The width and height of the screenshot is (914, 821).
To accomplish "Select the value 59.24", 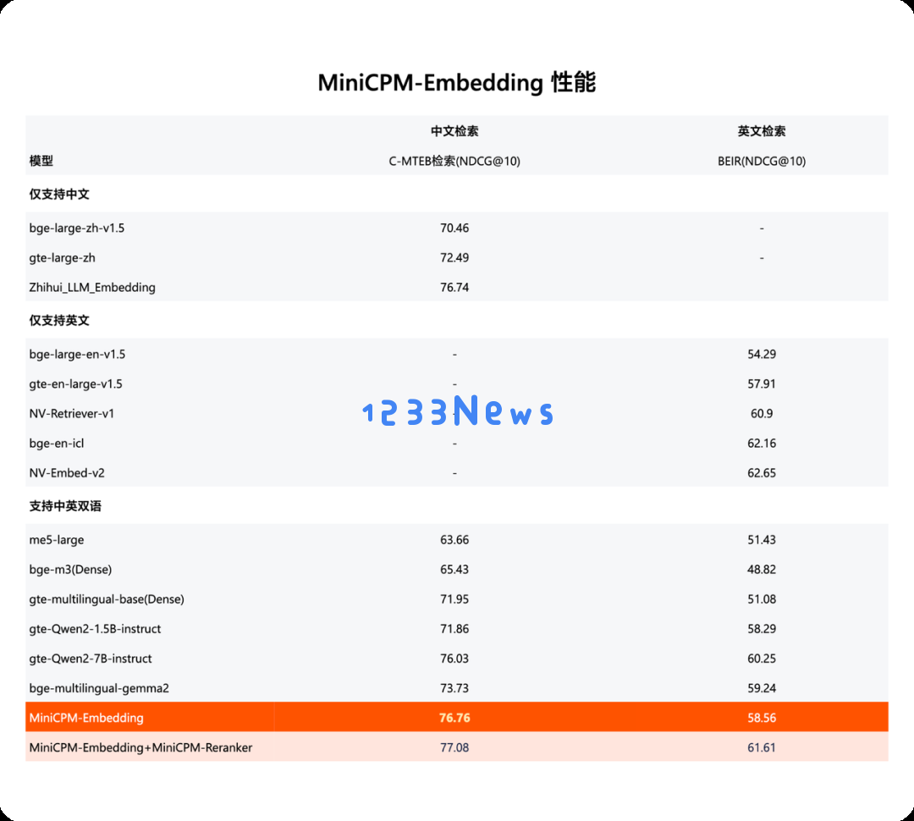I will click(762, 688).
